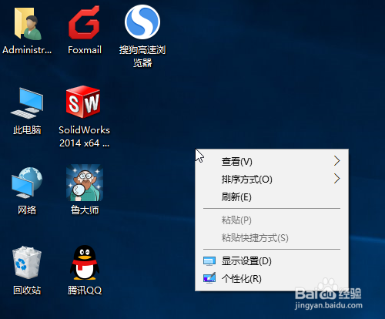
Task: Click the greyed 粘贴(P) entry
Action: pos(272,220)
